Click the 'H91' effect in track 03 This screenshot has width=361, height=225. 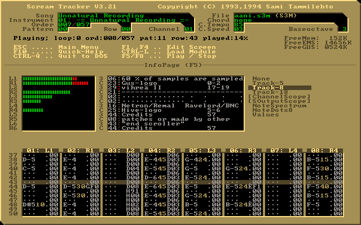pyautogui.click(x=133, y=191)
